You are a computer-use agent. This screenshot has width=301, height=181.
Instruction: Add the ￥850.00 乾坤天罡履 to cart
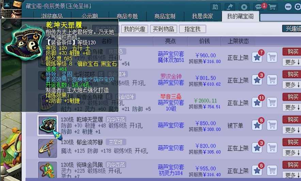[x=272, y=125]
